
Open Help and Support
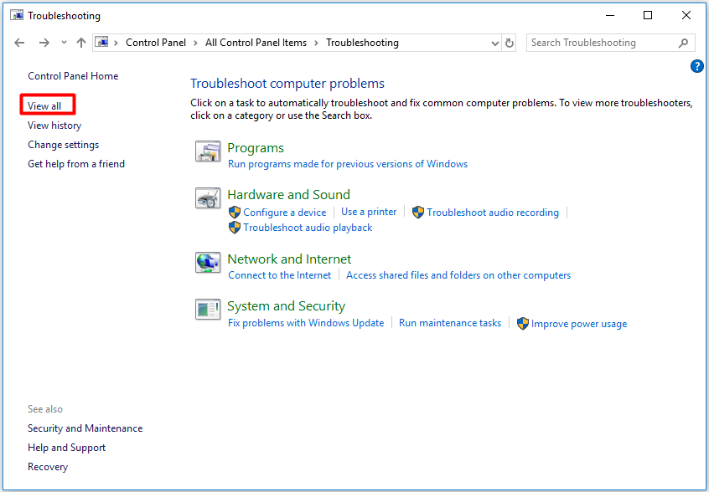[x=66, y=448]
